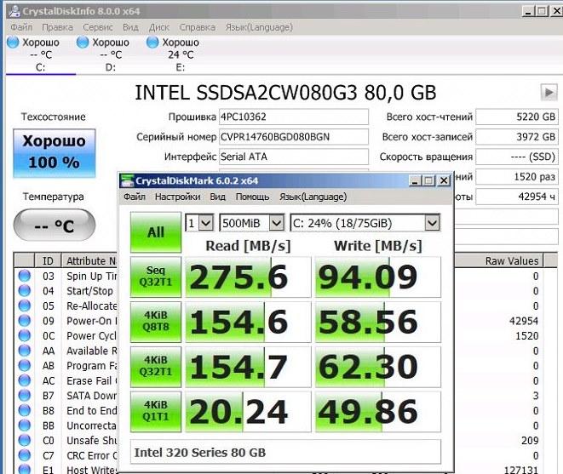The height and width of the screenshot is (474, 563).
Task: Go to next disk with arrow button
Action: coord(549,93)
